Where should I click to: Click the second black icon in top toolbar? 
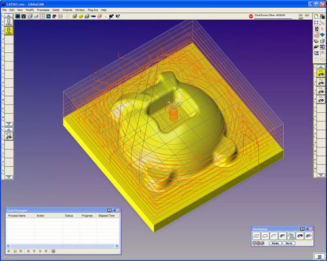click(x=24, y=16)
